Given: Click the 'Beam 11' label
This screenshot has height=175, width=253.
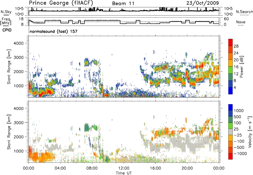Looking at the screenshot, I should point(123,3).
